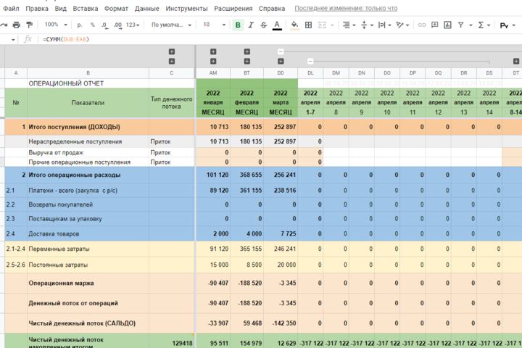Click the insert comment icon
This screenshot has height=348, width=522.
coord(434,25)
